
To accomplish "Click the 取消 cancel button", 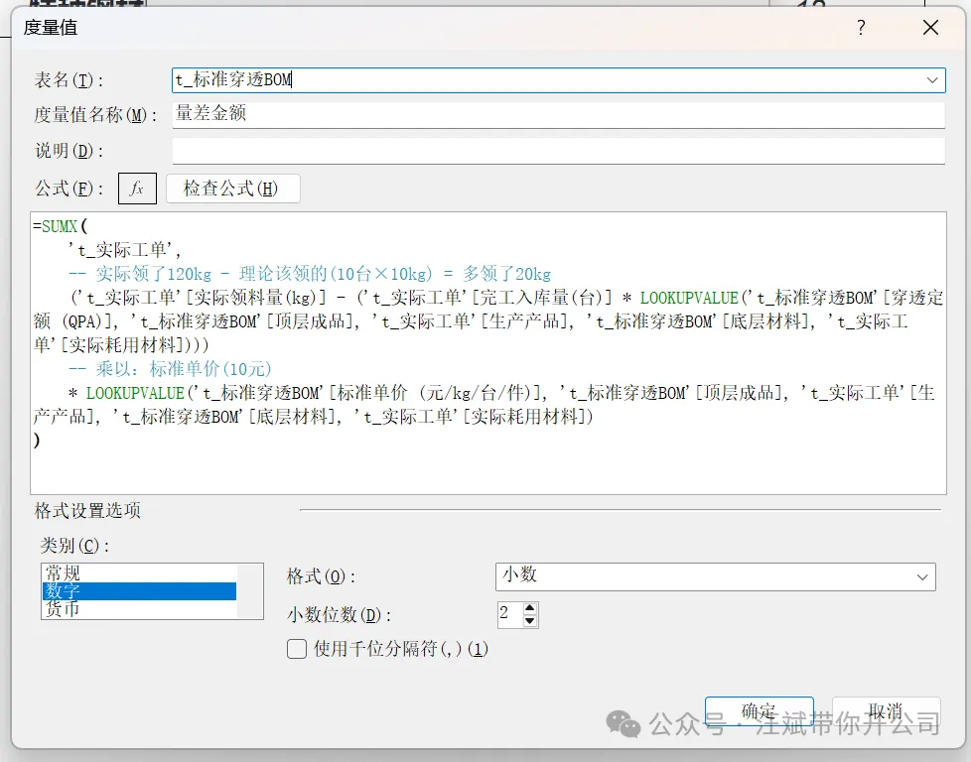I will (x=887, y=711).
